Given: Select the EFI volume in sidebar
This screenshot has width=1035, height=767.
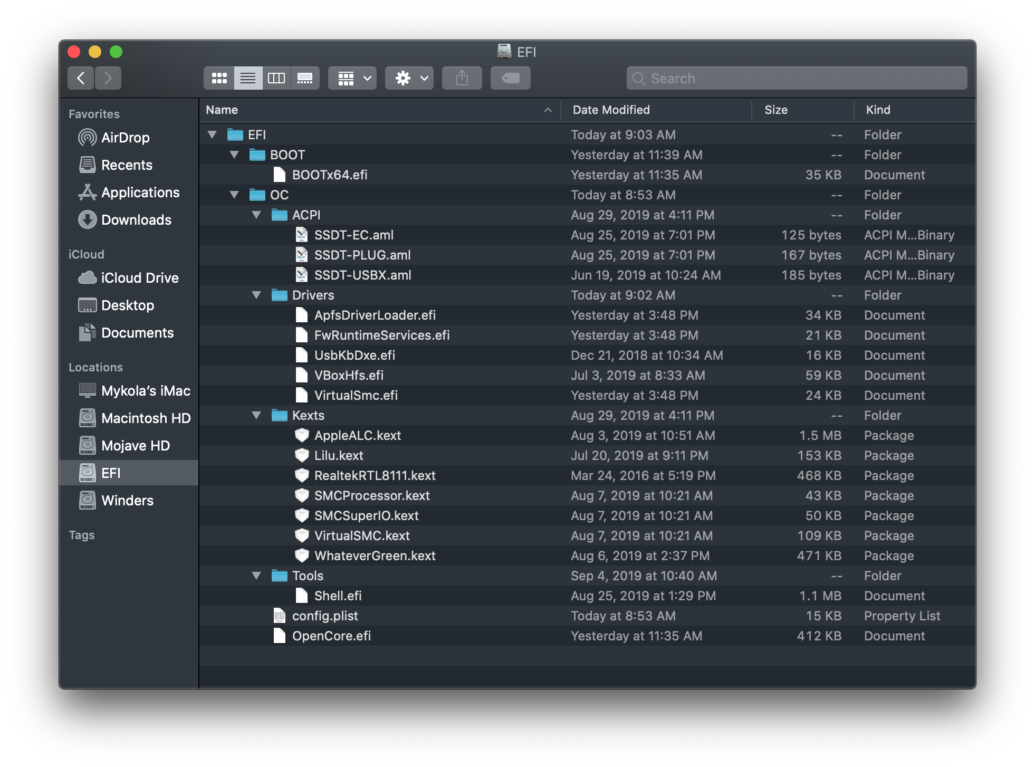Looking at the screenshot, I should [129, 473].
